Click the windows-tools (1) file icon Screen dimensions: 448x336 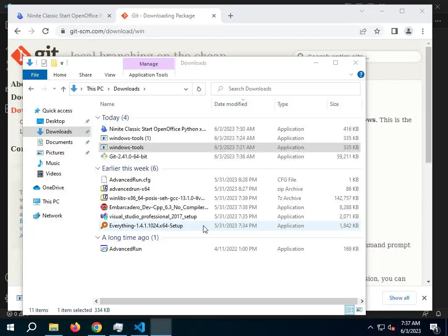(x=104, y=138)
